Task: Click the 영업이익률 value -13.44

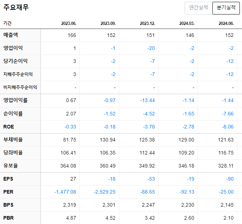Action: click(x=147, y=100)
